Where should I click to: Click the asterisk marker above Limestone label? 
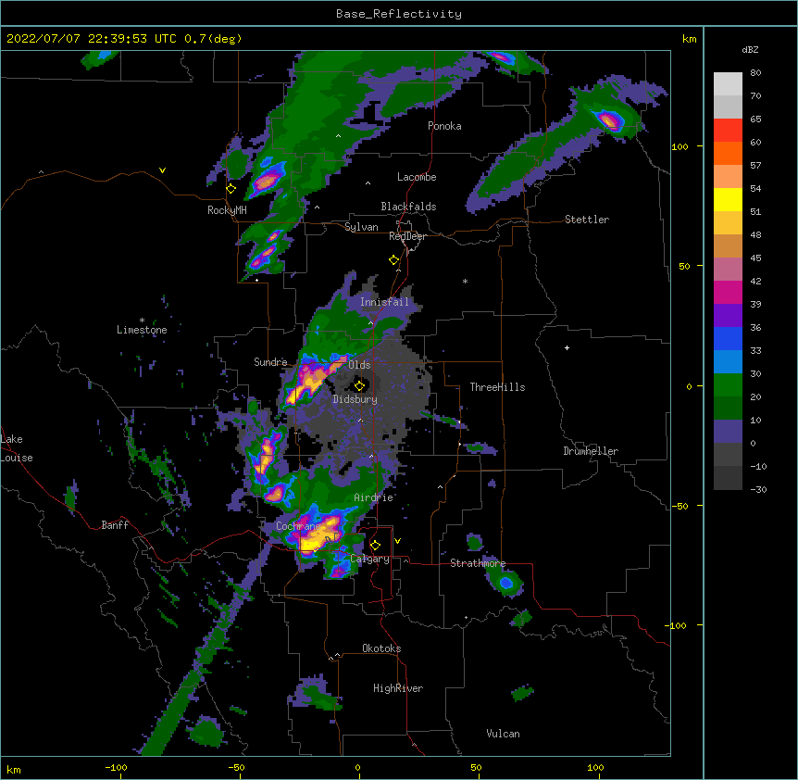click(x=142, y=321)
